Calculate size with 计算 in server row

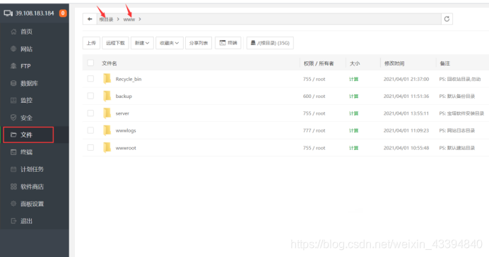pyautogui.click(x=353, y=113)
